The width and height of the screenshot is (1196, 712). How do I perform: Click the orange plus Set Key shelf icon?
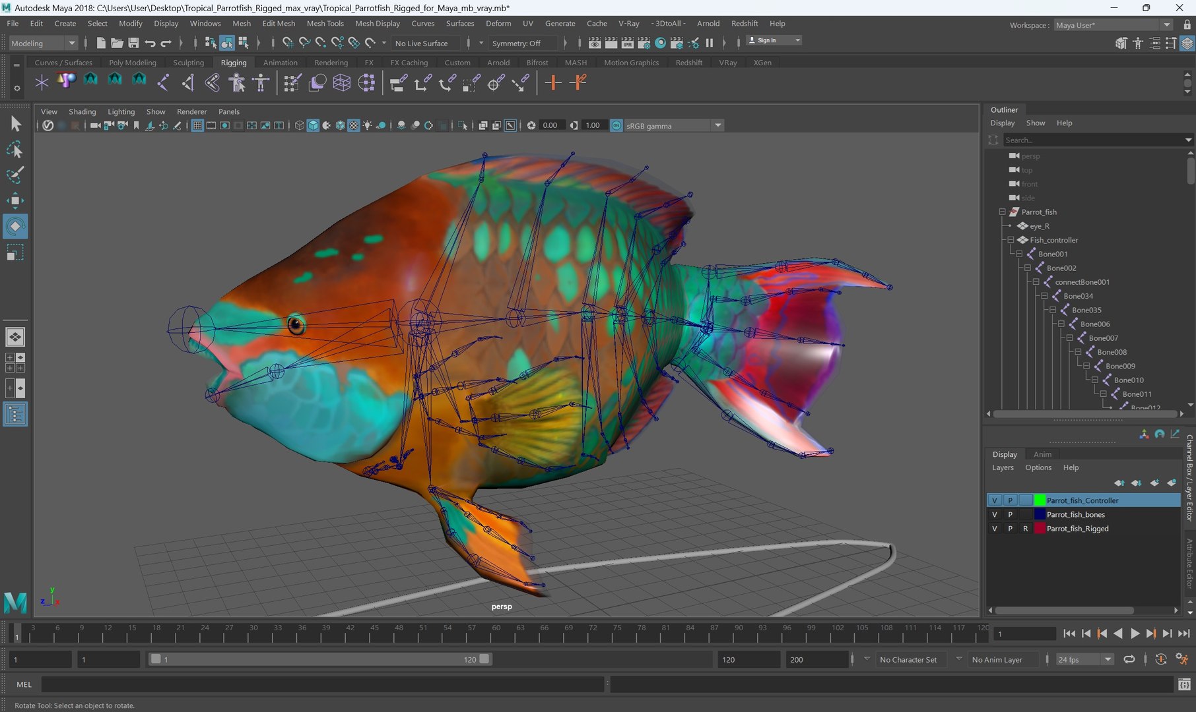point(552,83)
